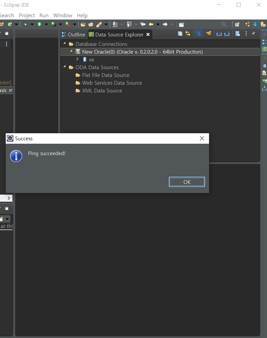Image resolution: width=267 pixels, height=338 pixels.
Task: Click the ODA Data Sources folder label
Action: [97, 67]
